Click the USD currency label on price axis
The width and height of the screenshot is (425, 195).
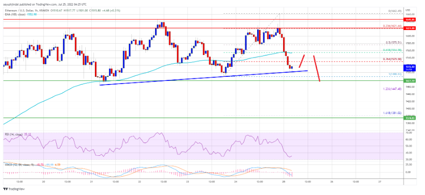(x=408, y=10)
